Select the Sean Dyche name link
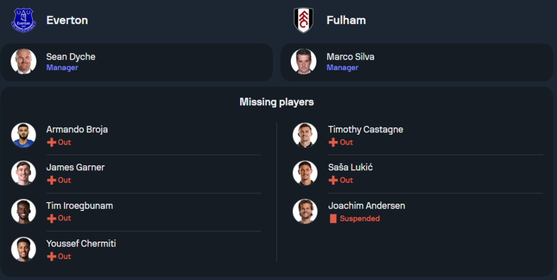The width and height of the screenshot is (557, 280). pyautogui.click(x=71, y=57)
